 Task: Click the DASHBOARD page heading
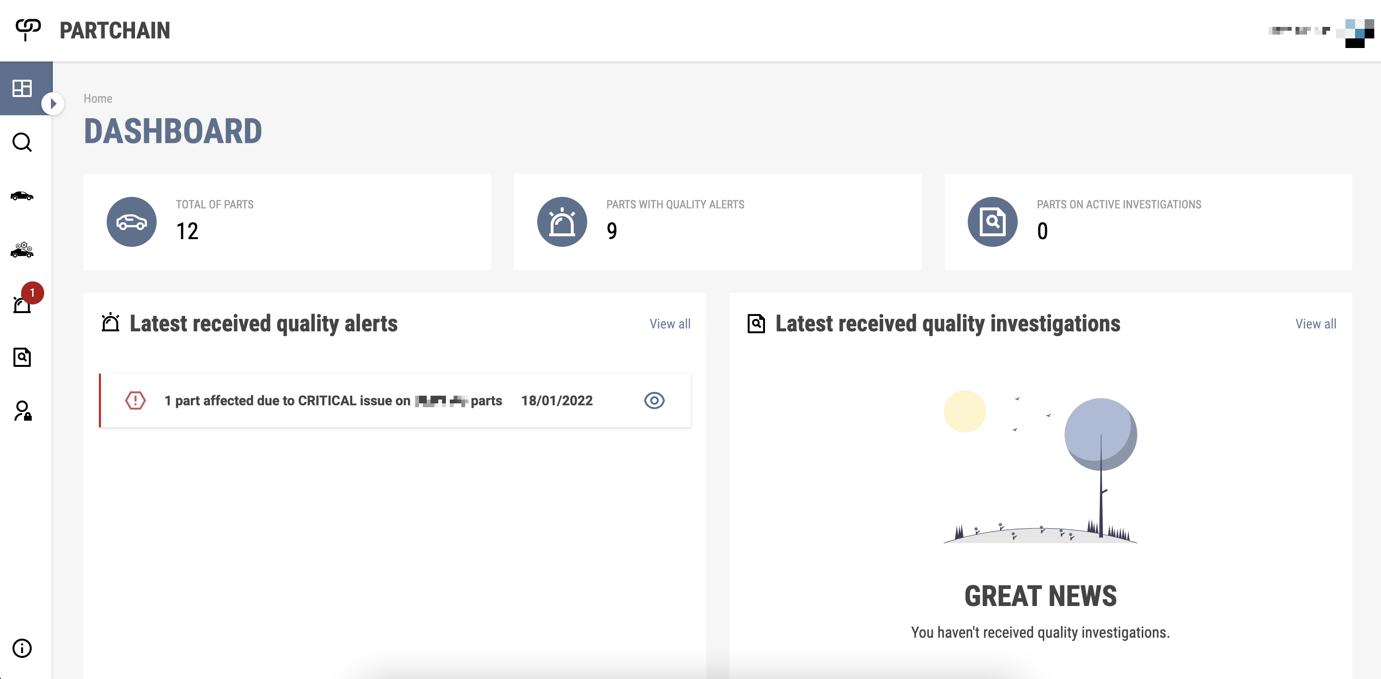pos(173,131)
